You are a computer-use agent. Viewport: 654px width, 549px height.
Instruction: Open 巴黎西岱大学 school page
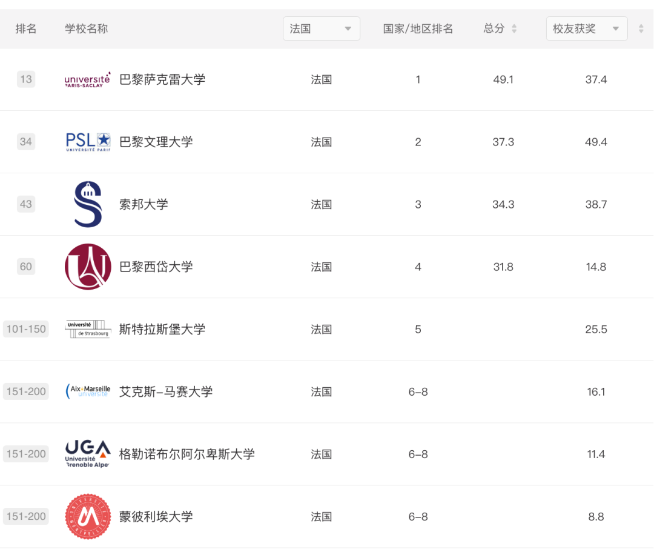click(x=156, y=267)
